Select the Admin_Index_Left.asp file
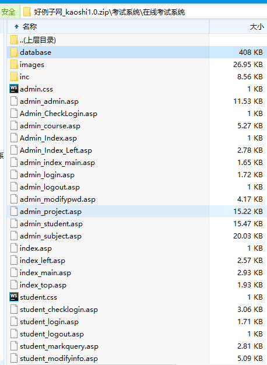 tap(137, 150)
